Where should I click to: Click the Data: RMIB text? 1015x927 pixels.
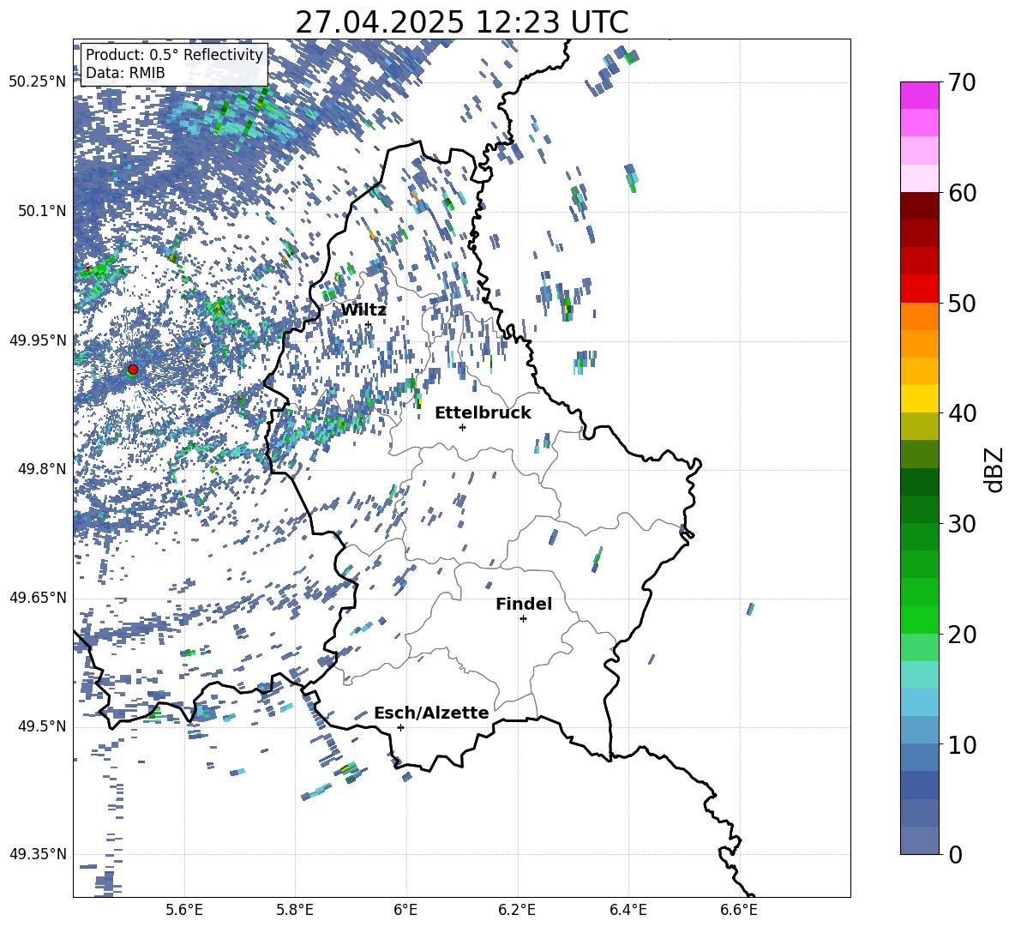point(125,73)
